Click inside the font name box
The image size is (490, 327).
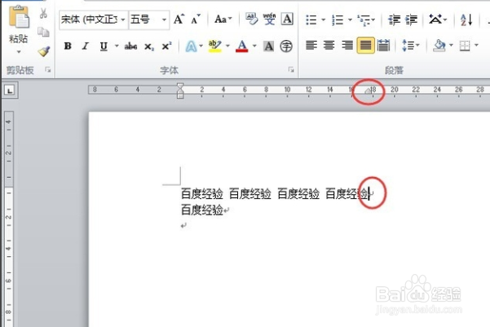(90, 20)
